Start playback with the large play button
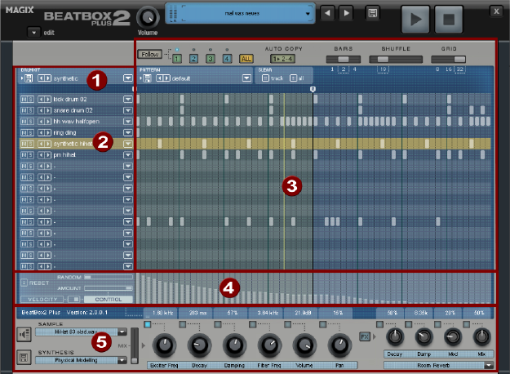 [415, 20]
